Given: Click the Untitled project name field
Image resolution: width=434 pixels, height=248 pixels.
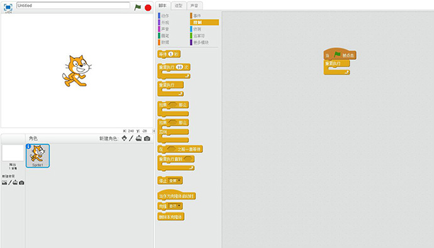Looking at the screenshot, I should point(73,6).
